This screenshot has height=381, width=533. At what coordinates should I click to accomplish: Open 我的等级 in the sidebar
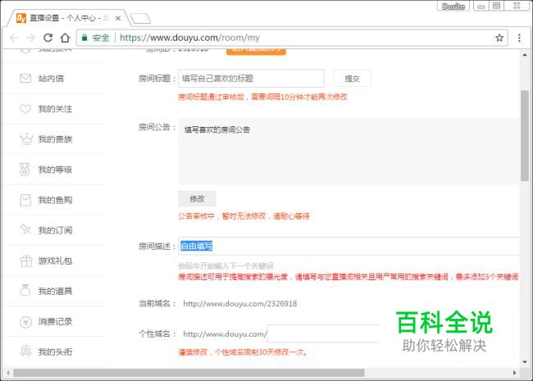point(54,170)
